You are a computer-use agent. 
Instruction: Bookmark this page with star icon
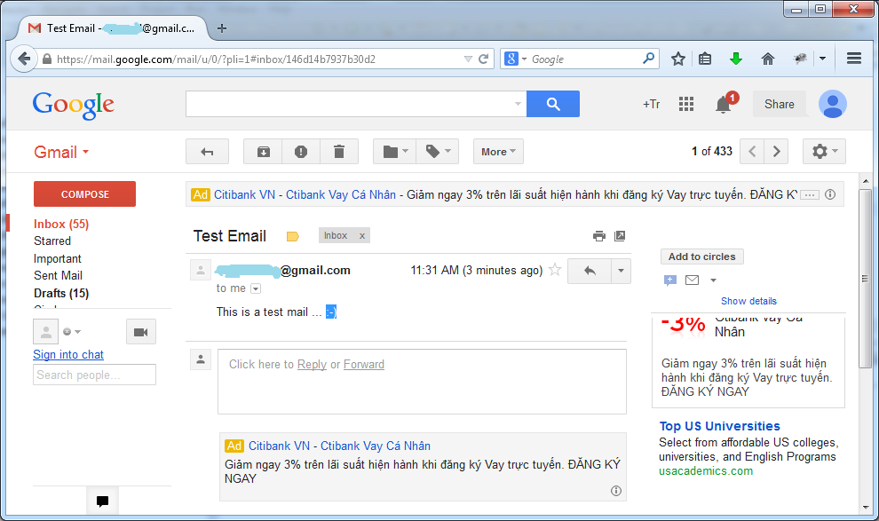(678, 59)
